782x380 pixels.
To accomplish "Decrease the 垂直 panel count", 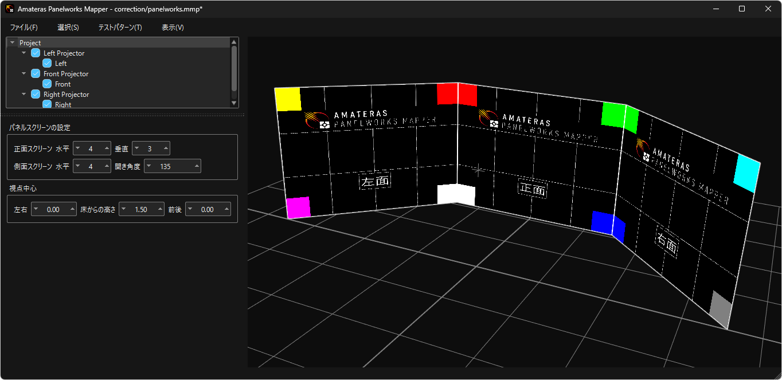I will (x=137, y=148).
